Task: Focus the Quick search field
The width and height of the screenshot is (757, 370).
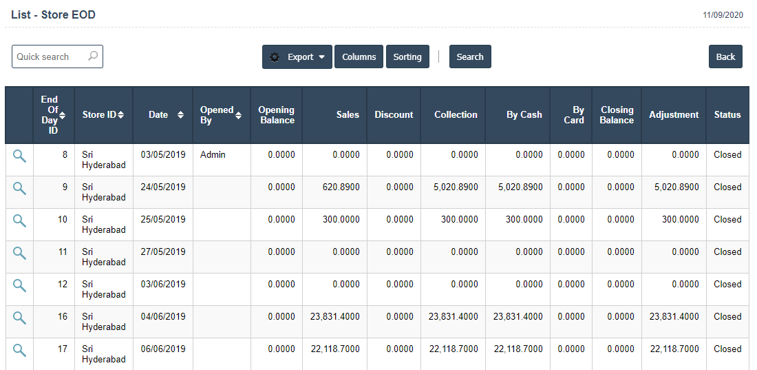Action: (50, 57)
